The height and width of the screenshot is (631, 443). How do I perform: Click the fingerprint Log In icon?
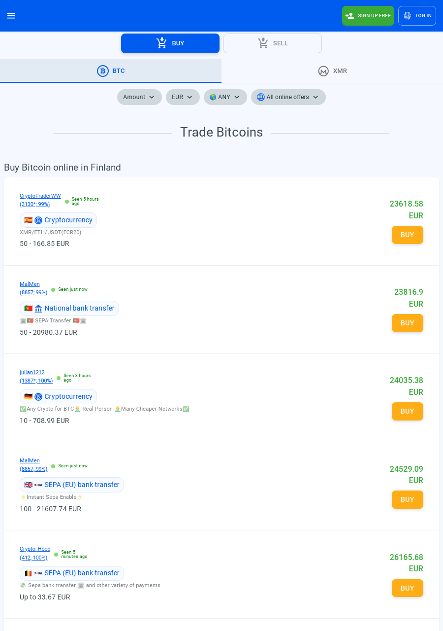[407, 16]
